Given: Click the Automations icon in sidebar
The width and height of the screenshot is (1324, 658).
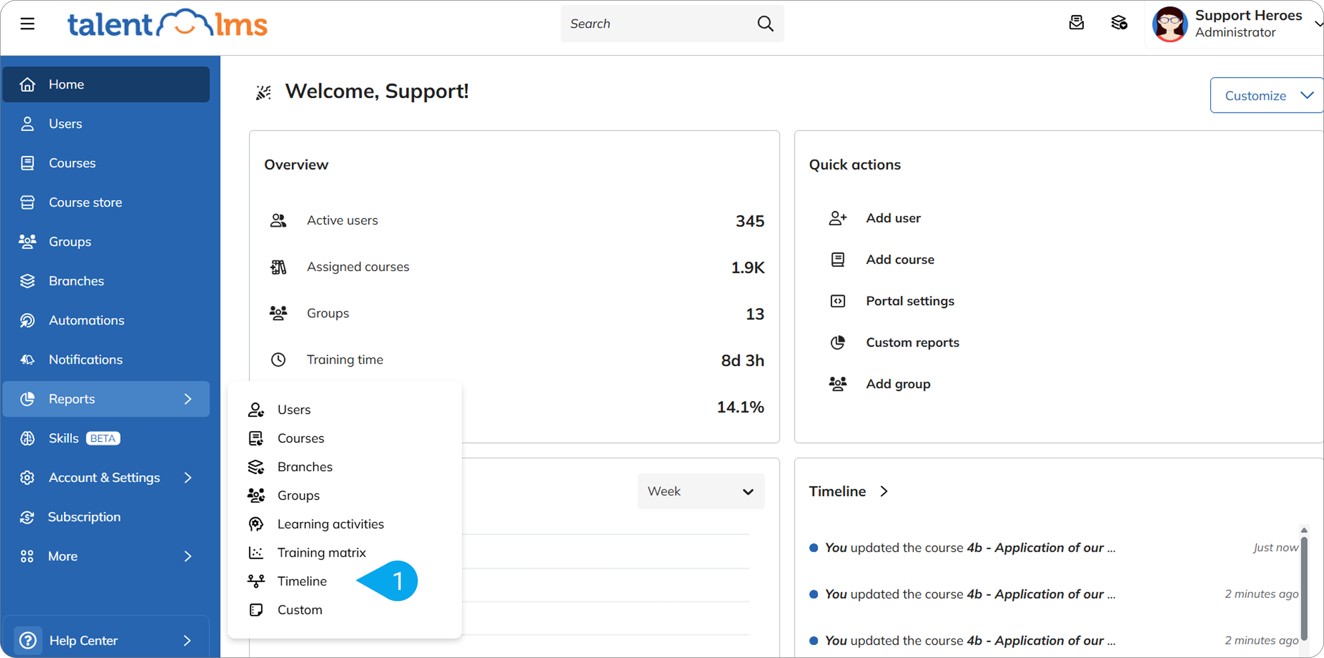Looking at the screenshot, I should [27, 320].
